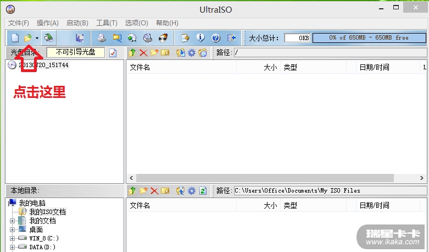
Task: Open the 工具(T) menu
Action: pyautogui.click(x=107, y=23)
